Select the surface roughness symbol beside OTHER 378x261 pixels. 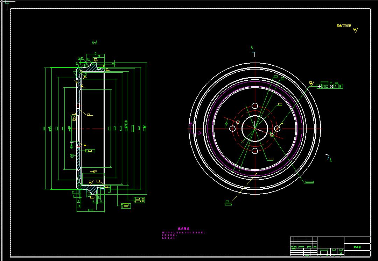[x=356, y=30]
